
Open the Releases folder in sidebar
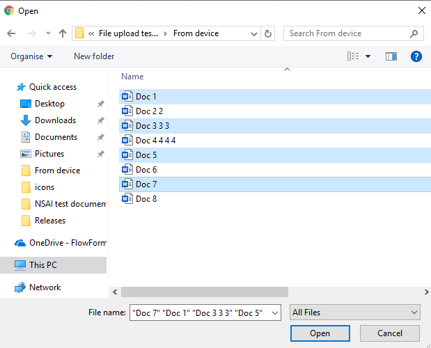pyautogui.click(x=50, y=221)
